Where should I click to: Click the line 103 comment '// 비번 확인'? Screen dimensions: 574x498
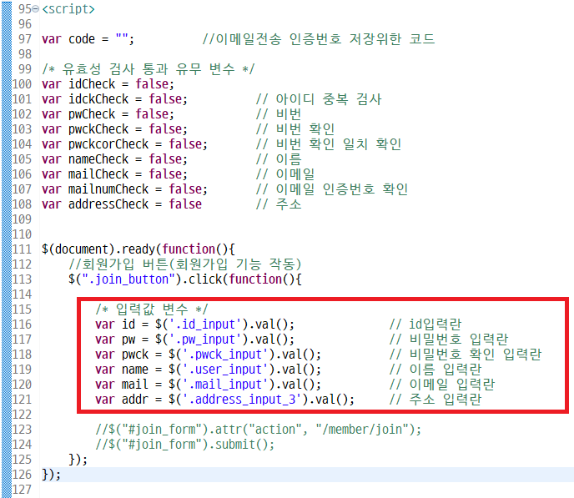pyautogui.click(x=295, y=128)
